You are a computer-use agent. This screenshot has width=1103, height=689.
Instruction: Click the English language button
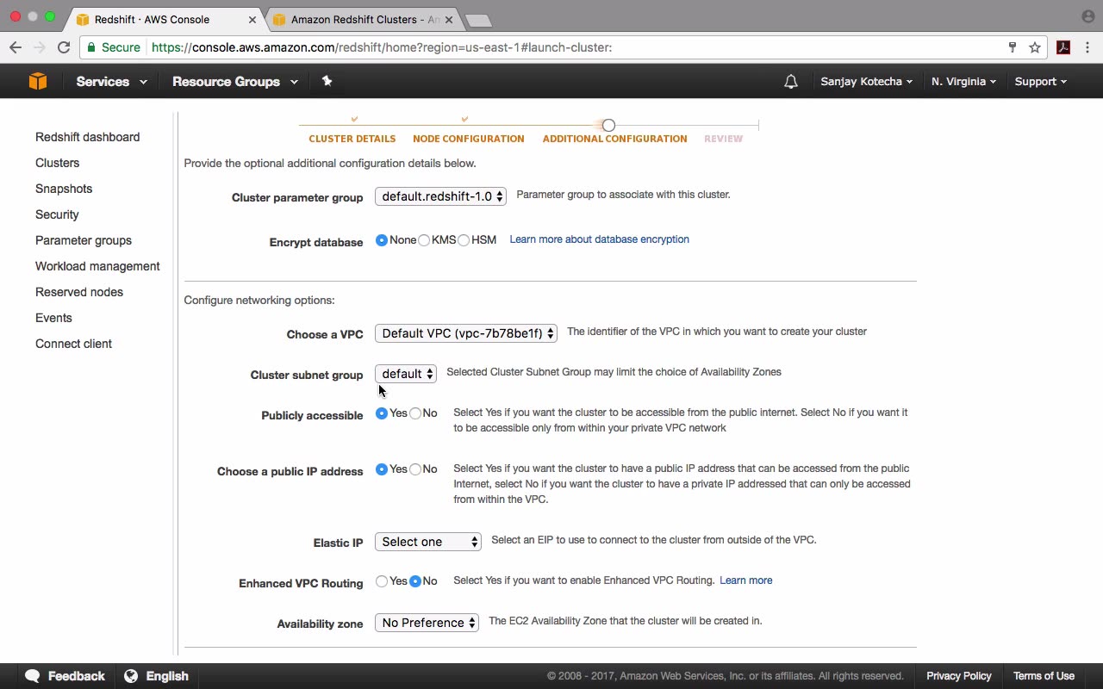tap(157, 676)
